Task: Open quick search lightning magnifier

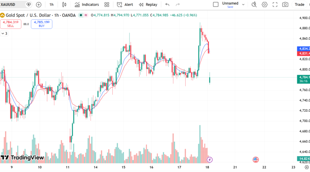Action: coord(254,5)
